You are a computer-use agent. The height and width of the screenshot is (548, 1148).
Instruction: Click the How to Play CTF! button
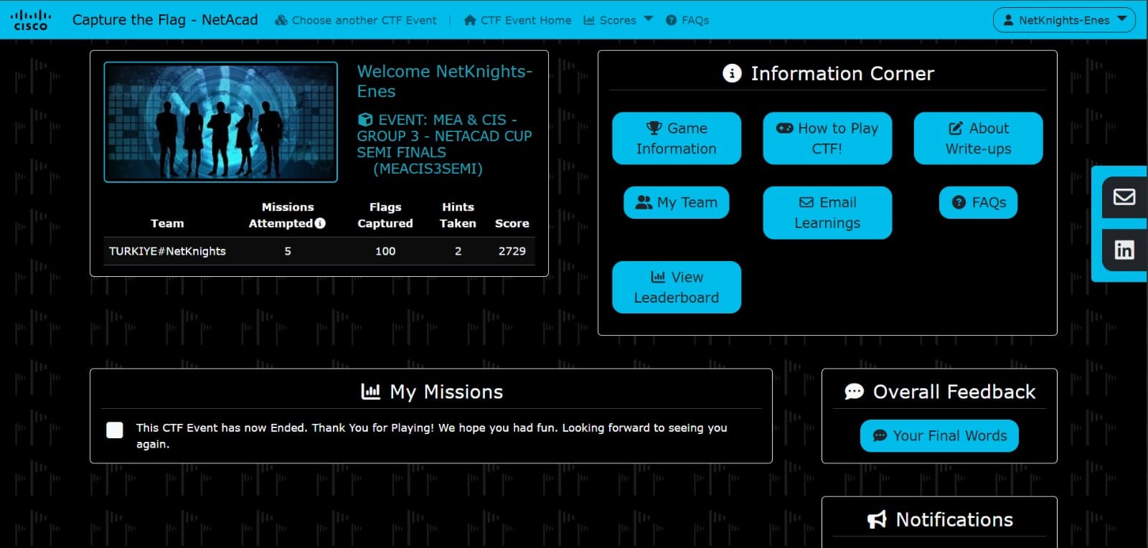coord(827,138)
